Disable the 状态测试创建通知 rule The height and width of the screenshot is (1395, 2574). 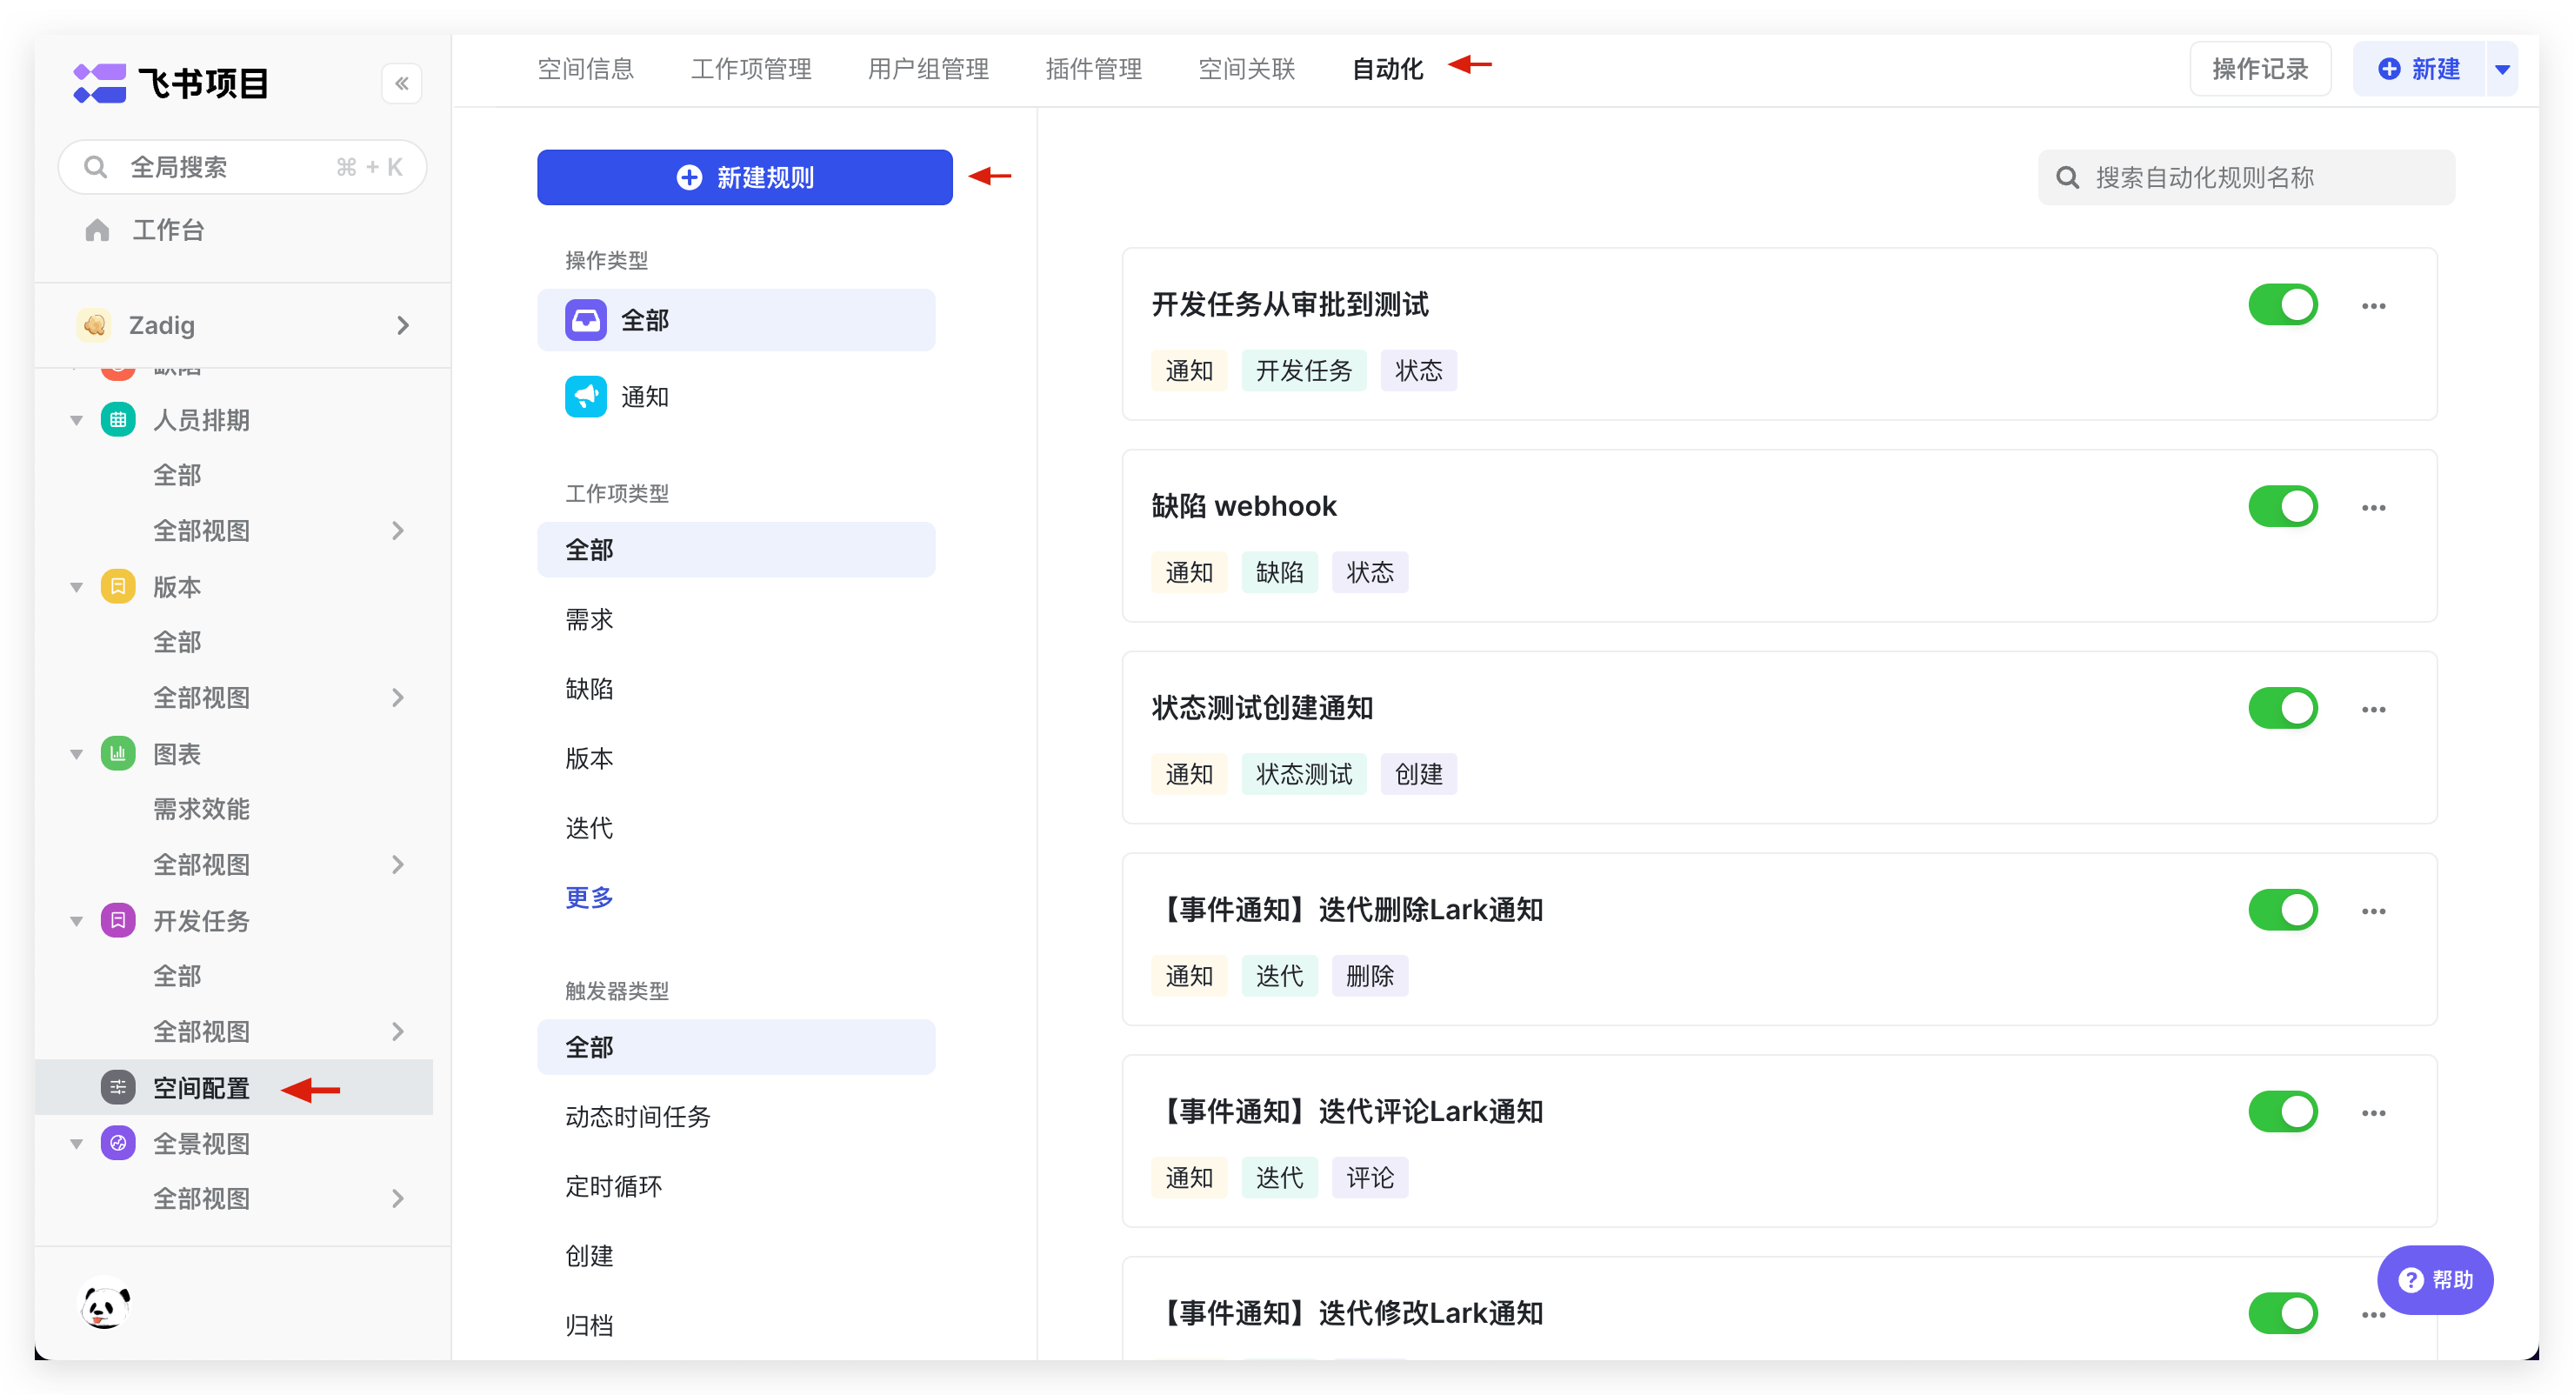point(2284,707)
